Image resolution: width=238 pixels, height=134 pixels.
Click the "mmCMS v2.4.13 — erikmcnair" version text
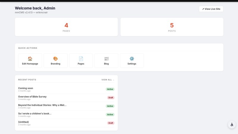tap(31, 13)
